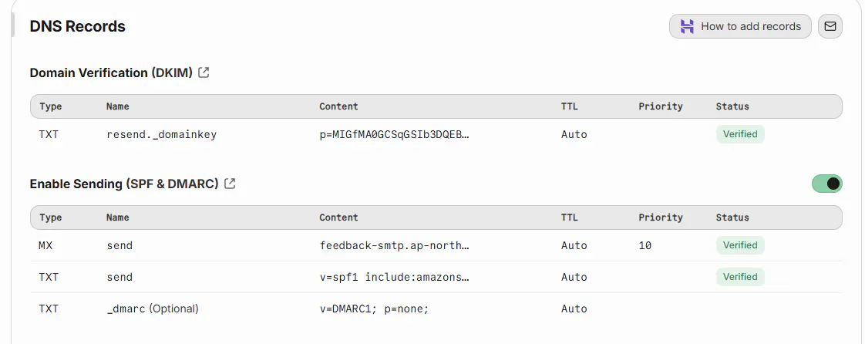Click the Status column header in the SPF table

[732, 218]
